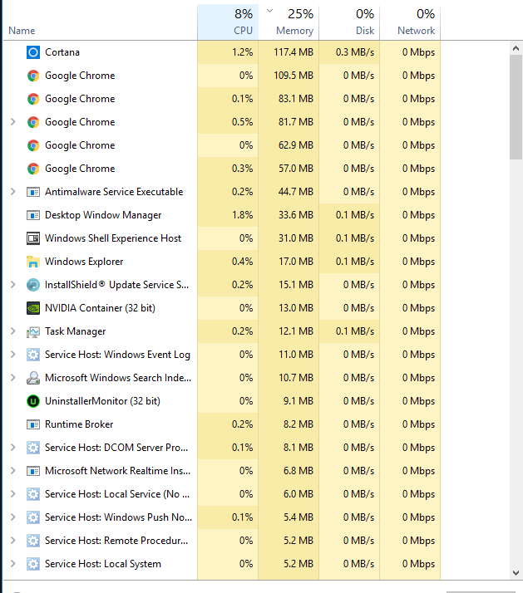
Task: Click the Windows Shell Experience Host icon
Action: tap(33, 238)
